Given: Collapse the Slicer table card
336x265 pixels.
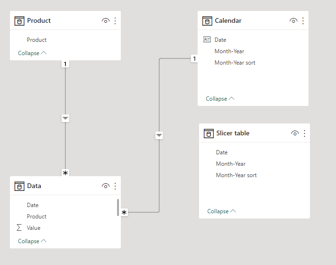Looking at the screenshot, I should click(222, 211).
